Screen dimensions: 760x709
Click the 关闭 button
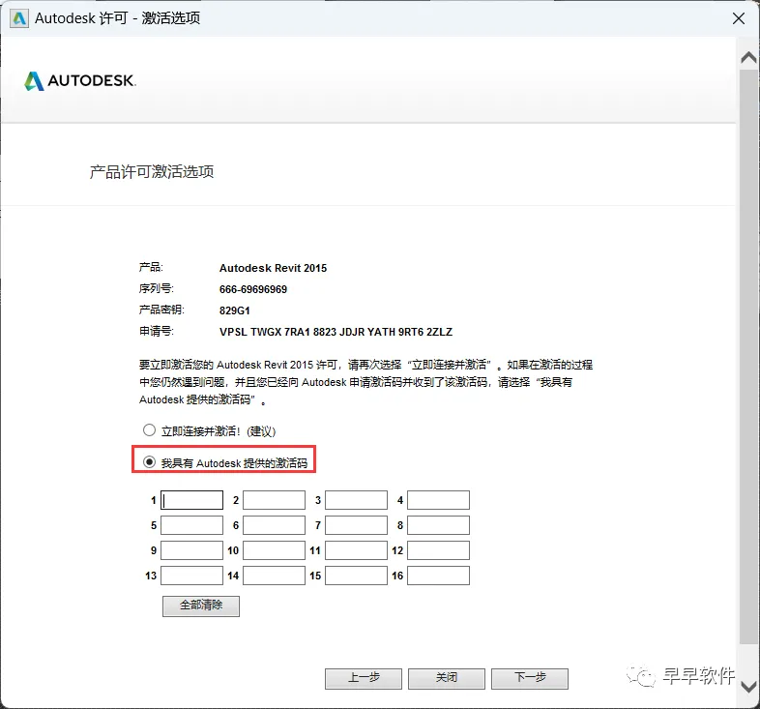point(447,678)
